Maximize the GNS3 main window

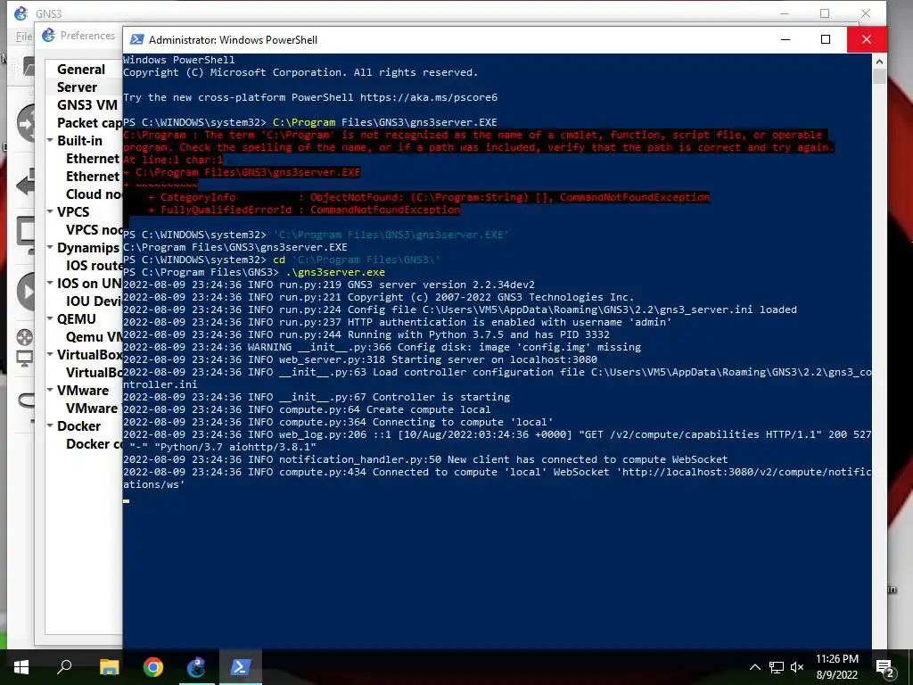click(x=825, y=13)
